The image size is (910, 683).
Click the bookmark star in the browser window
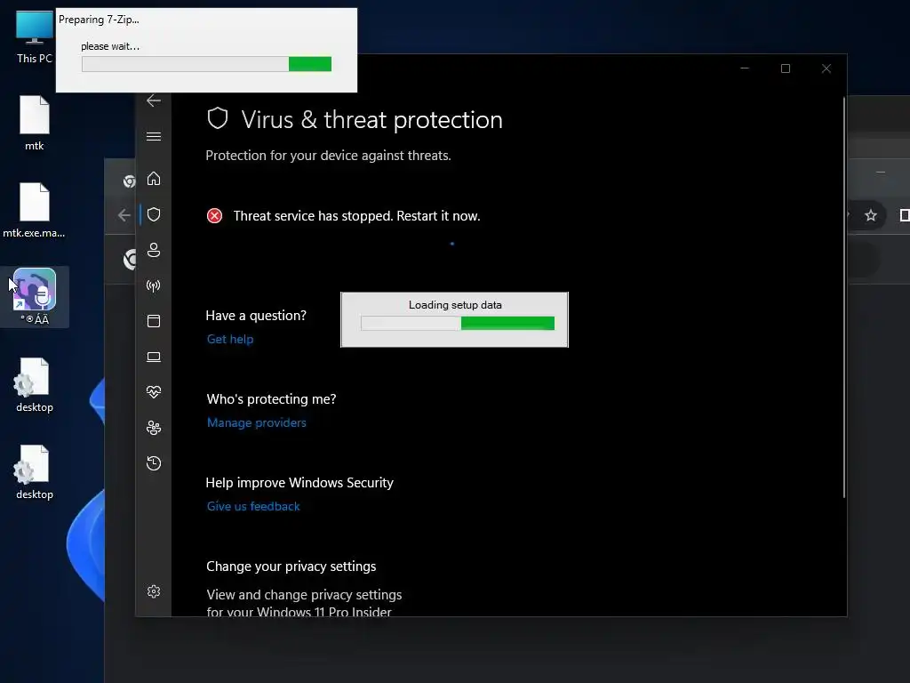tap(871, 215)
